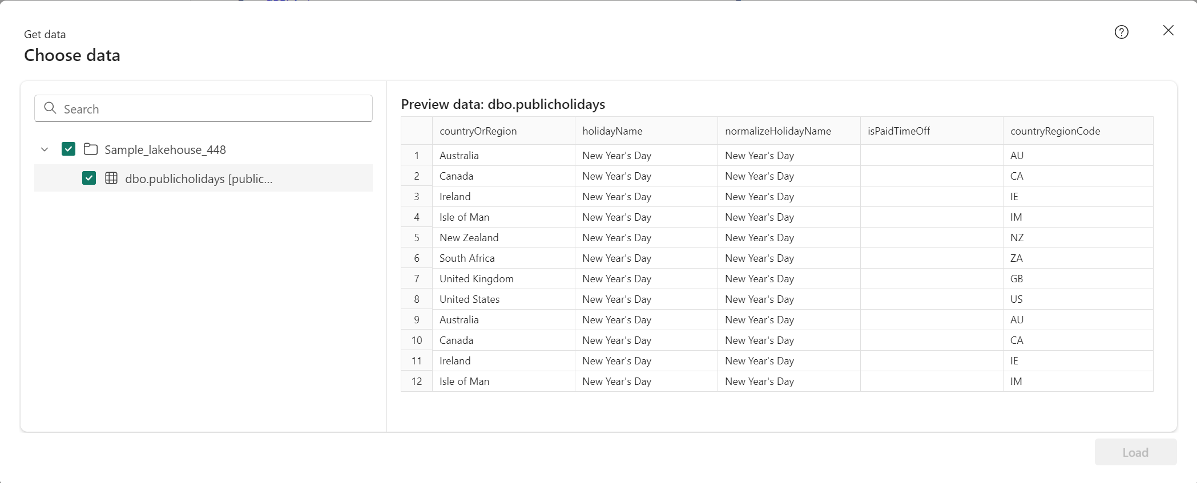
Task: Collapse the Sample_lakehouse_448 tree node
Action: (45, 149)
